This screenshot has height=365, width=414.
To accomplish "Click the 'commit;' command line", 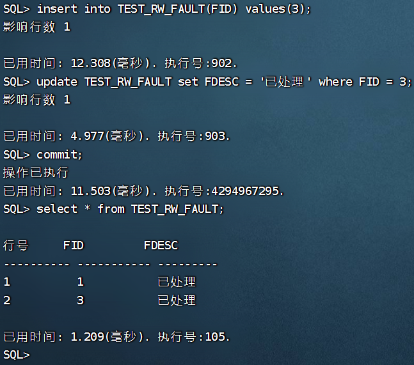I will click(x=43, y=155).
